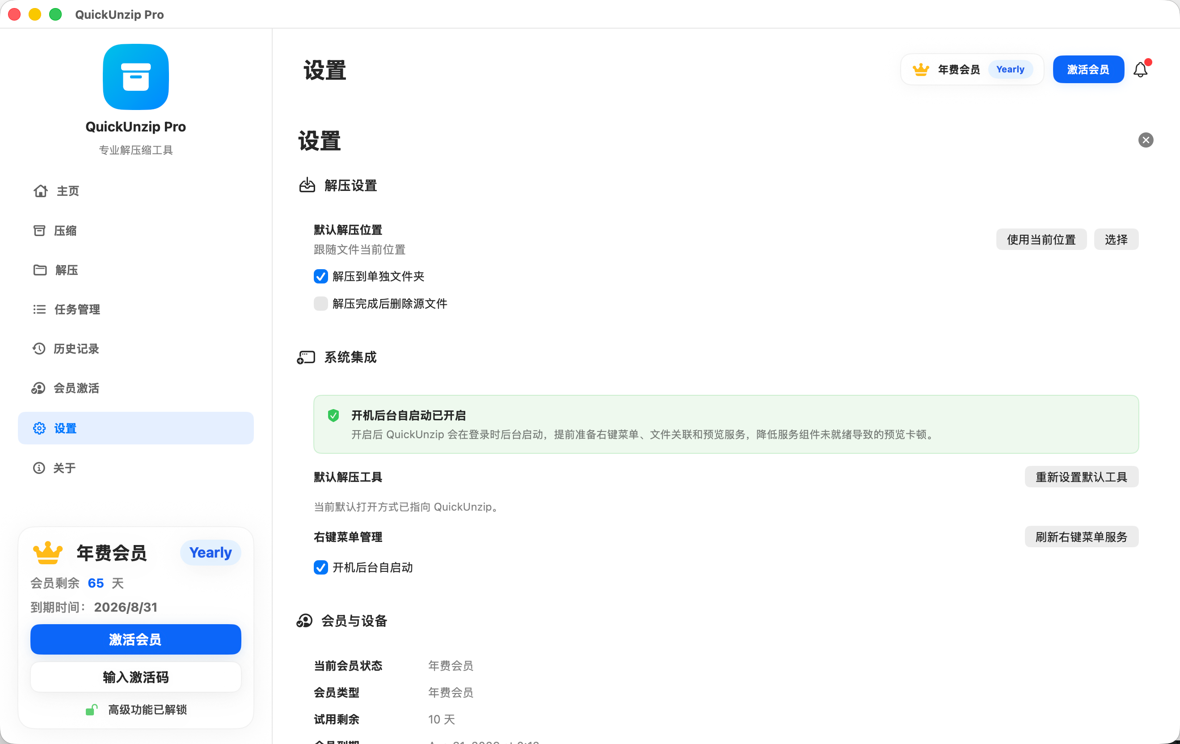Image resolution: width=1180 pixels, height=744 pixels.
Task: Click 当前默认打开方式已指向 QuickUnzip text
Action: tap(407, 507)
